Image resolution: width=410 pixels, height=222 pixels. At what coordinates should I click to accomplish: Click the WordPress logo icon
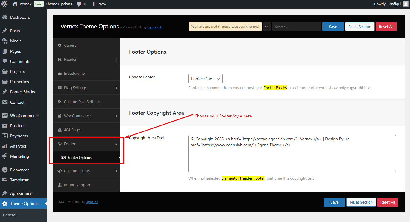[5, 4]
